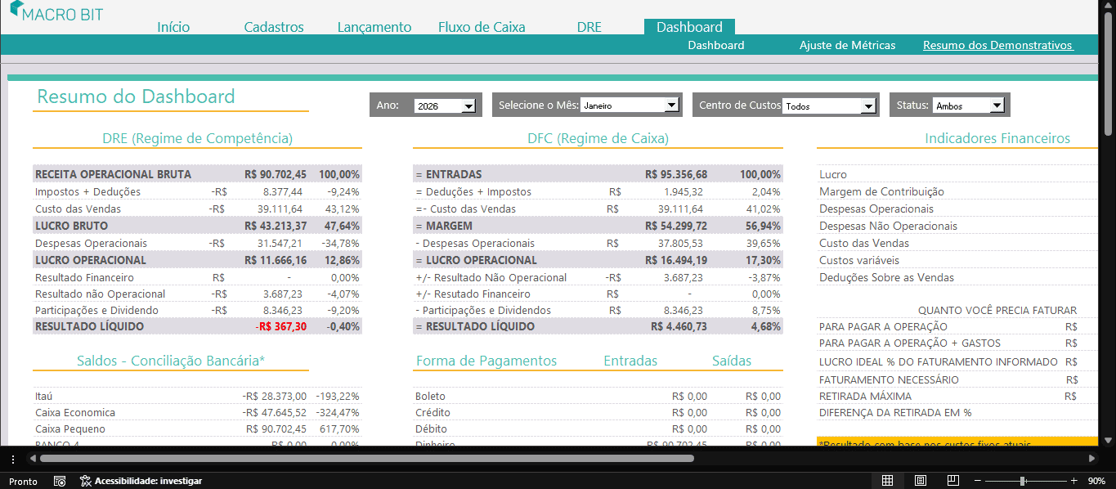Click Despesas Não Operacionais indicator
Screen dimensions: 1116x489
pos(888,226)
